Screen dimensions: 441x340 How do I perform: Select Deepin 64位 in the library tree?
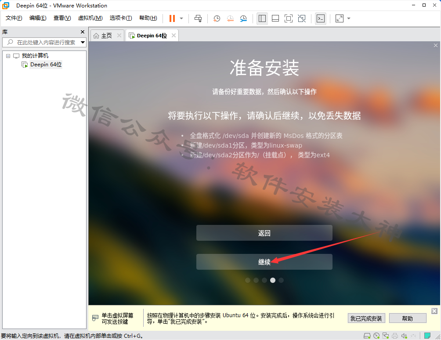[46, 65]
